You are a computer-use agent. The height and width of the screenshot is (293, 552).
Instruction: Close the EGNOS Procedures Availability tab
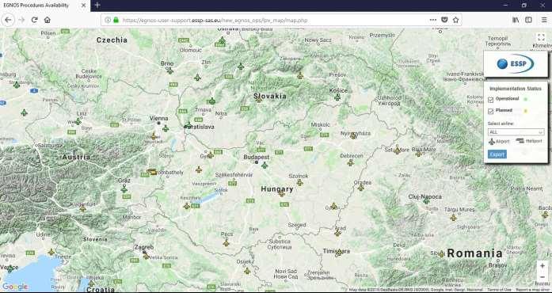[83, 6]
